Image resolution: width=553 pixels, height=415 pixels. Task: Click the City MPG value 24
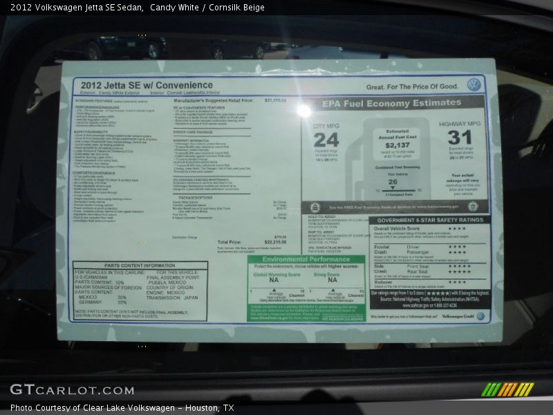pos(326,140)
